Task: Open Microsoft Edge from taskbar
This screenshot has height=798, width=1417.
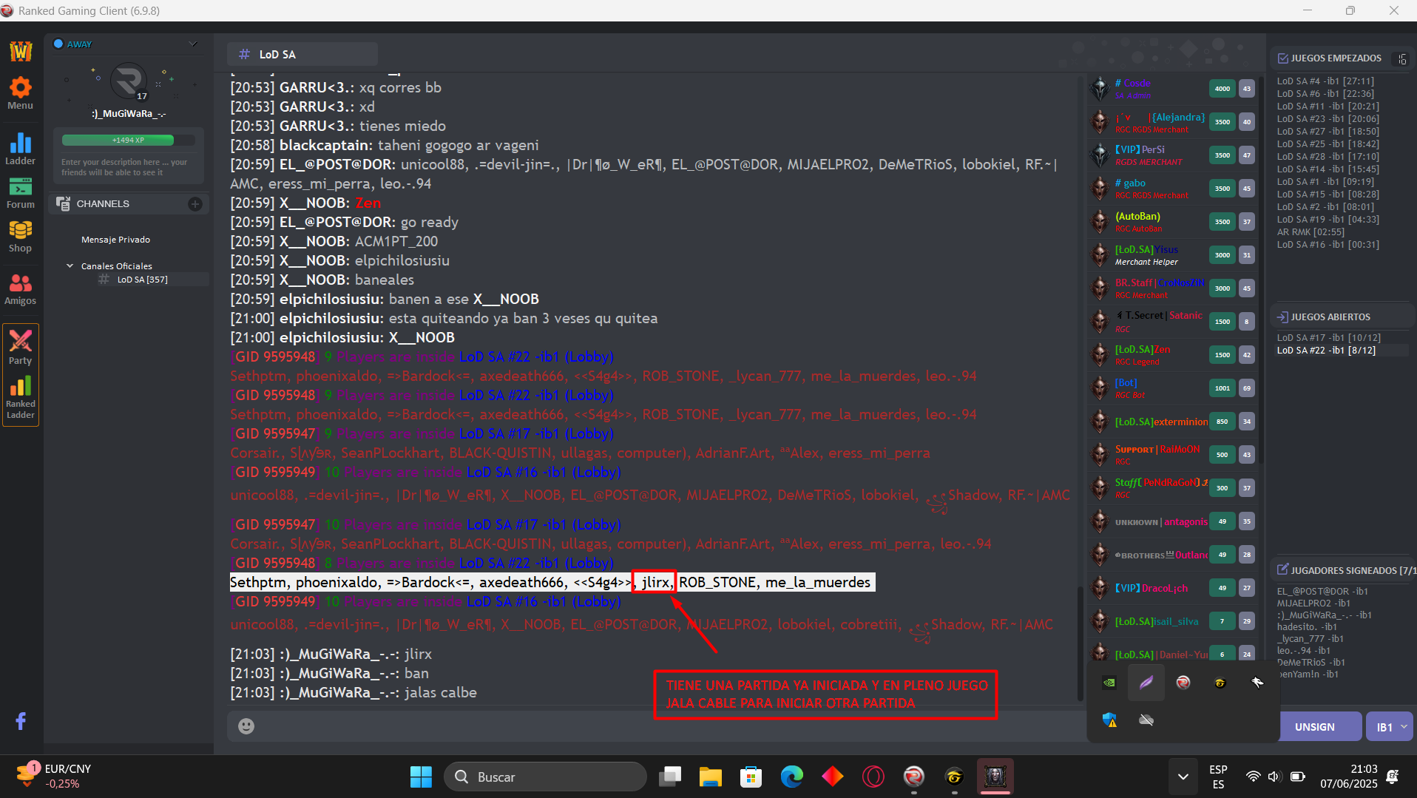Action: click(x=791, y=777)
